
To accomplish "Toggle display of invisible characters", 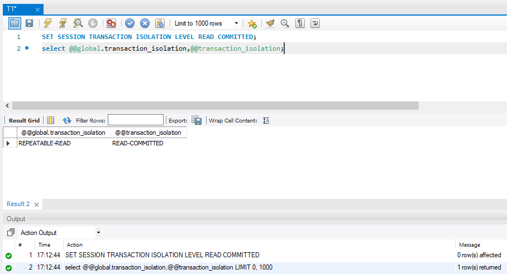I will (x=300, y=23).
